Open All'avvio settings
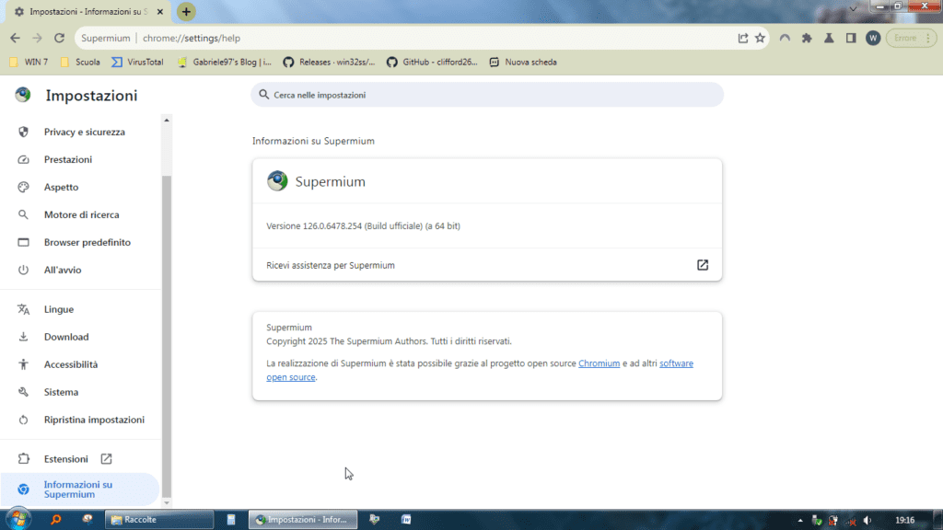 pos(81,270)
